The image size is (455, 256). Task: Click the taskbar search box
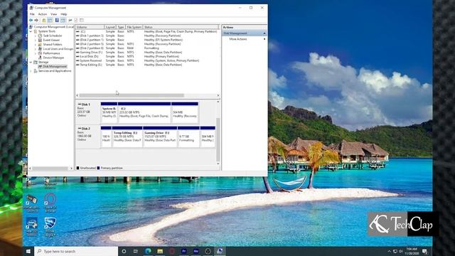click(76, 251)
